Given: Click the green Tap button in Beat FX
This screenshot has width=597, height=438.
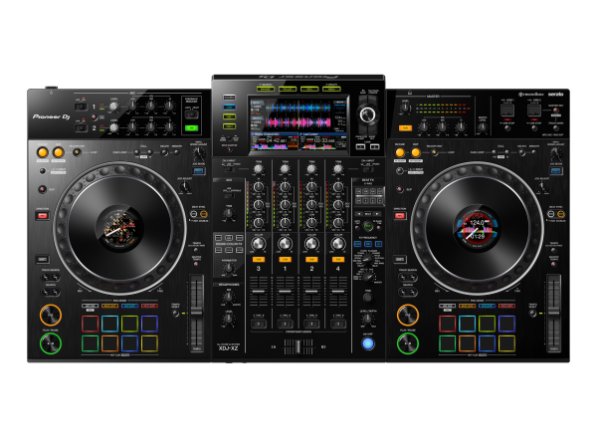Looking at the screenshot, I should click(368, 226).
